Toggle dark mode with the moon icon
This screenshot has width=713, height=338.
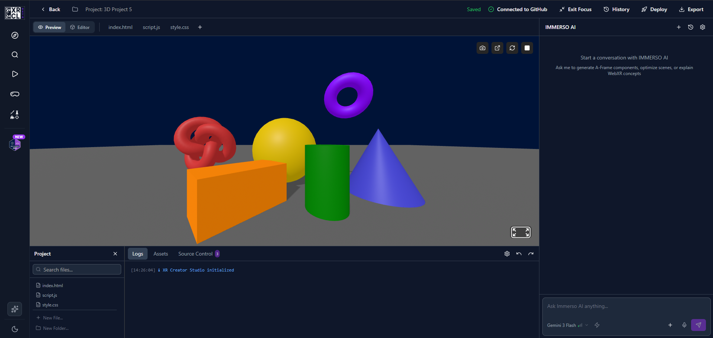click(15, 329)
